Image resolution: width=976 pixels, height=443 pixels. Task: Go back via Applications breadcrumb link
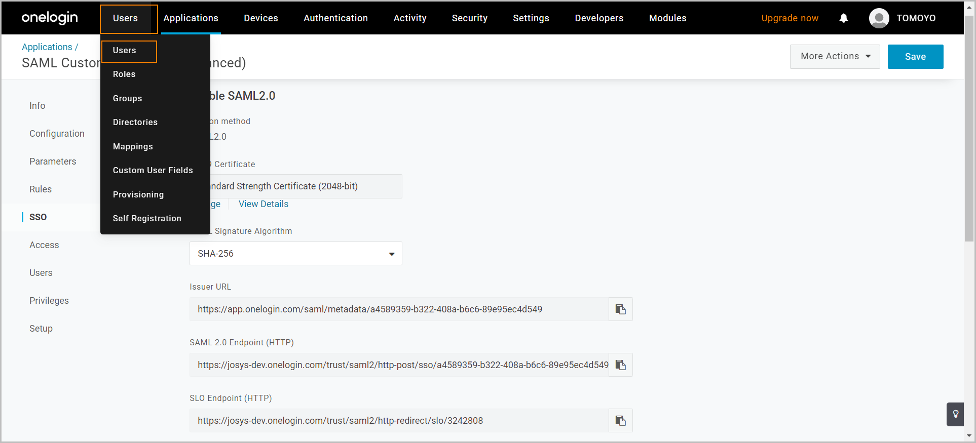point(47,47)
